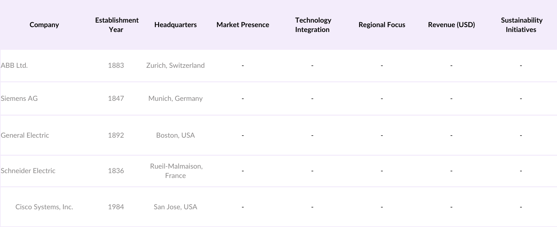Image resolution: width=557 pixels, height=227 pixels.
Task: Select the Headquarters column header
Action: 175,25
